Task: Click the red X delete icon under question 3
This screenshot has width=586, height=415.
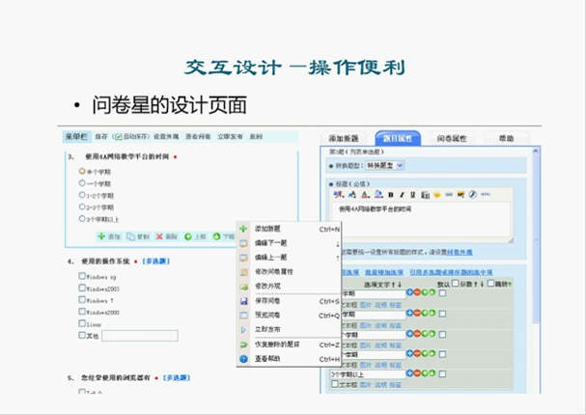Action: [159, 236]
